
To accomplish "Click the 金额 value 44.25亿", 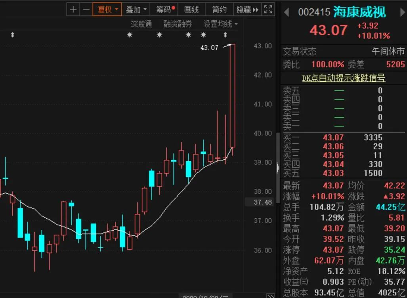I will (x=390, y=207).
